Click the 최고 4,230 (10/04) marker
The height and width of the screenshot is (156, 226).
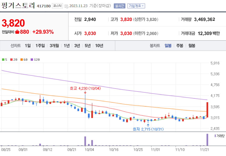pos(85,88)
